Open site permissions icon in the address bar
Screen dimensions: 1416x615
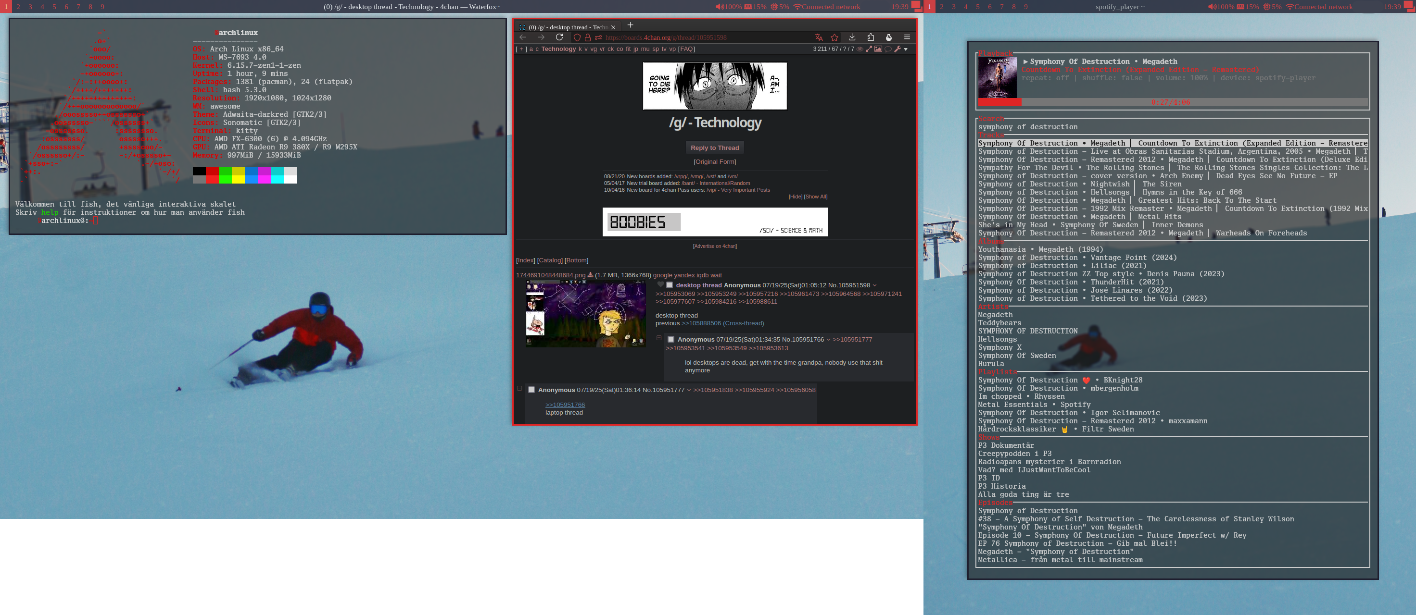point(598,38)
